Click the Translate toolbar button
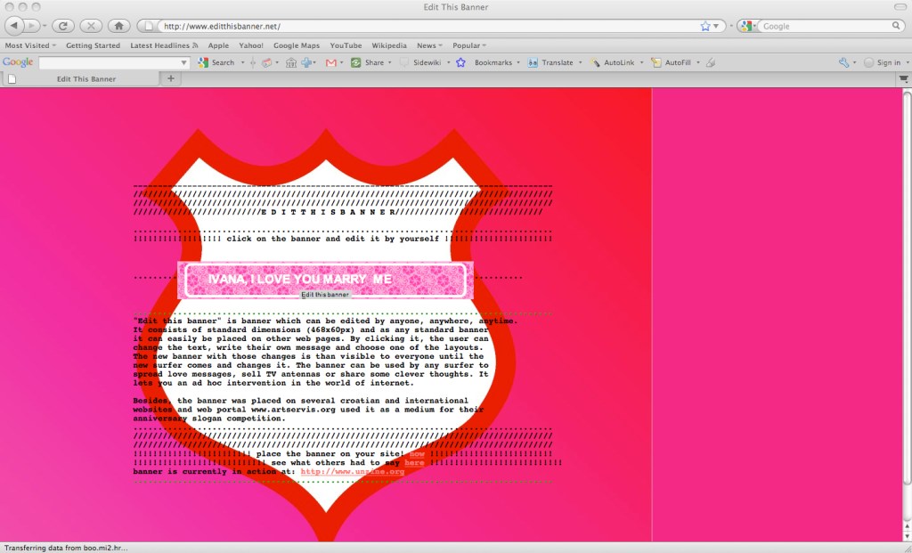This screenshot has width=912, height=553. click(550, 62)
